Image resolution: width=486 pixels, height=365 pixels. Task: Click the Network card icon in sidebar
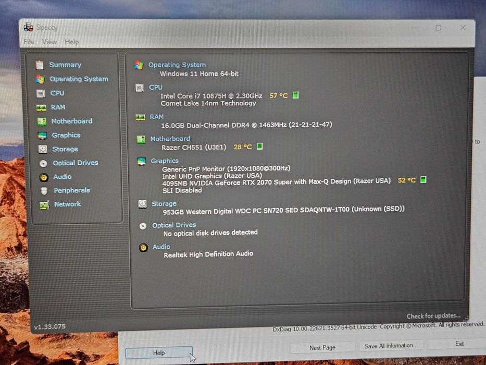click(44, 205)
